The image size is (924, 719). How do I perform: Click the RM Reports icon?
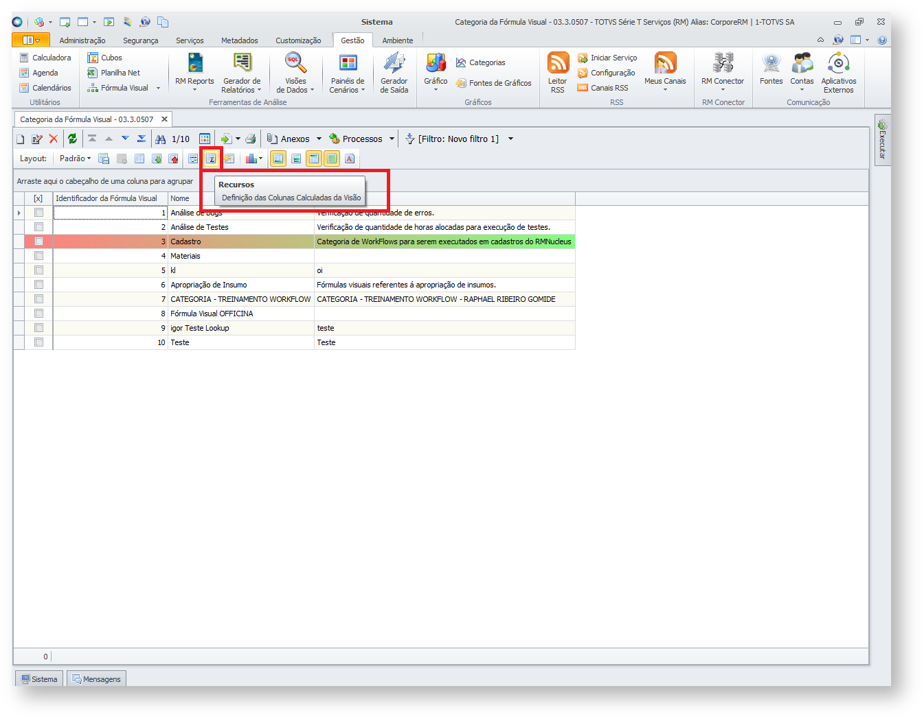point(195,63)
